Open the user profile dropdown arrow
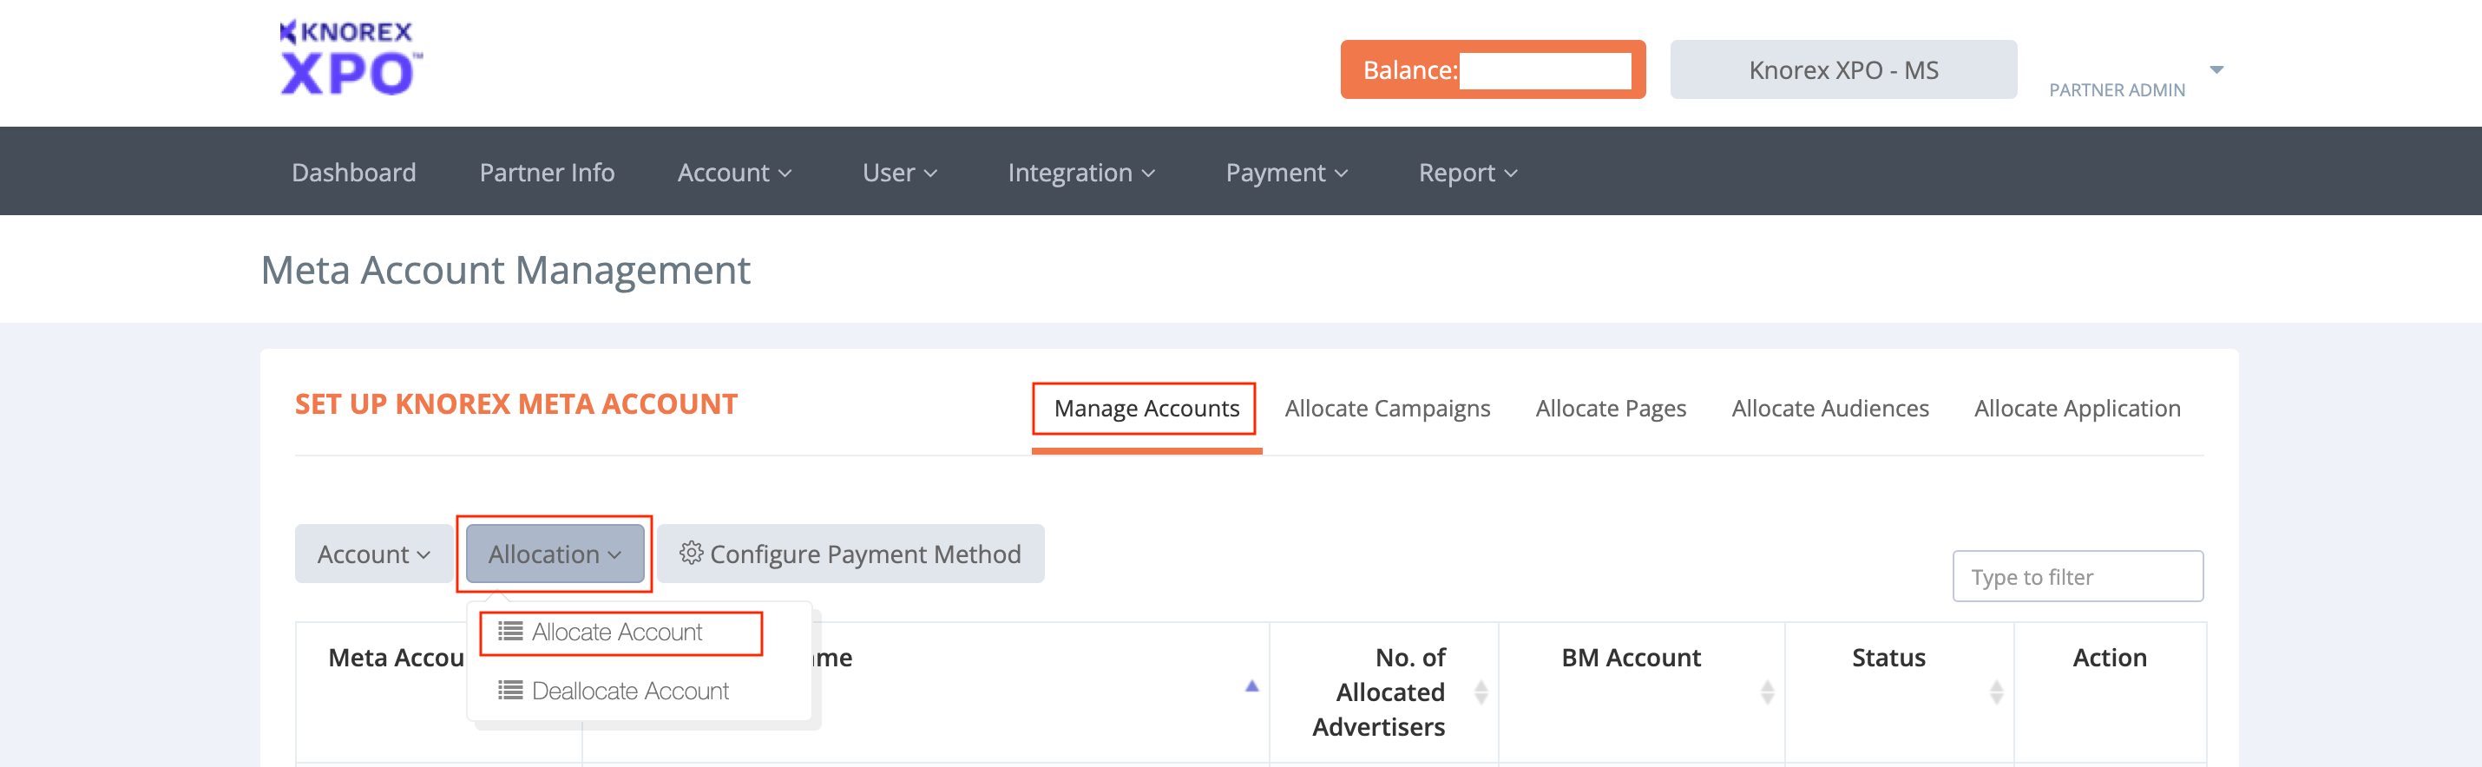 click(x=2216, y=69)
